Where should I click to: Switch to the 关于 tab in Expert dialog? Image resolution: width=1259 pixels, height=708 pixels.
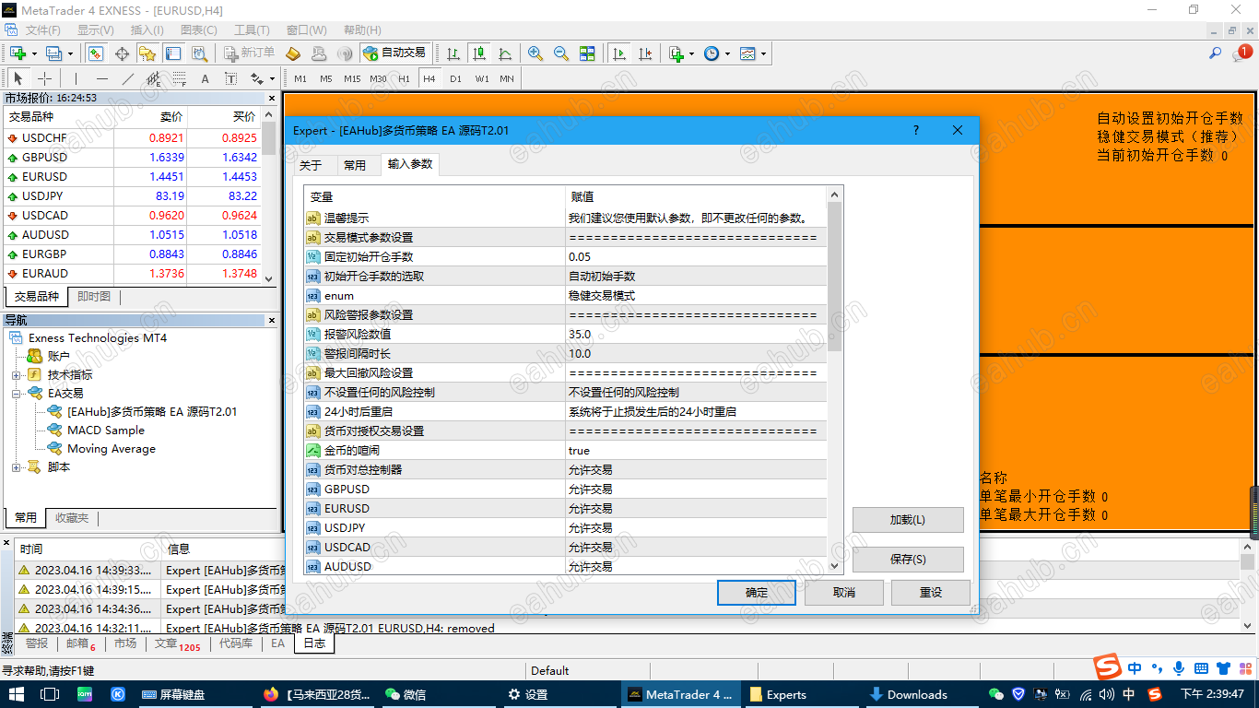tap(311, 165)
